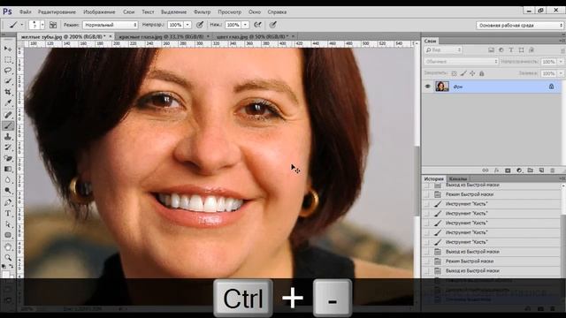Select the Rectangular Marquee tool
The height and width of the screenshot is (318, 566).
(8, 59)
